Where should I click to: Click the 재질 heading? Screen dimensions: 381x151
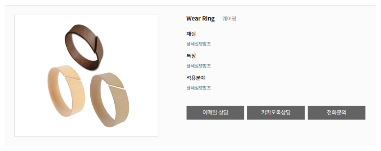191,34
